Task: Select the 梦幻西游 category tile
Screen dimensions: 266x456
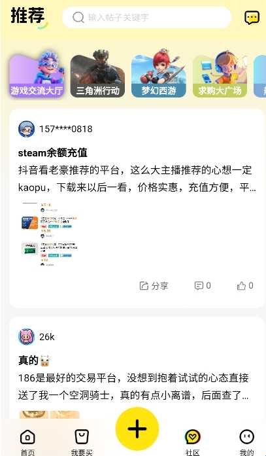Action: point(159,75)
